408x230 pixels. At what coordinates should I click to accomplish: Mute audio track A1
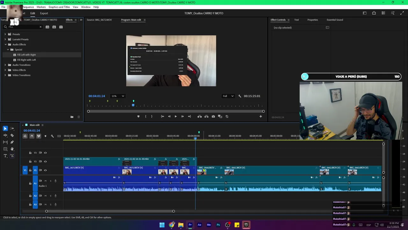pyautogui.click(x=45, y=181)
